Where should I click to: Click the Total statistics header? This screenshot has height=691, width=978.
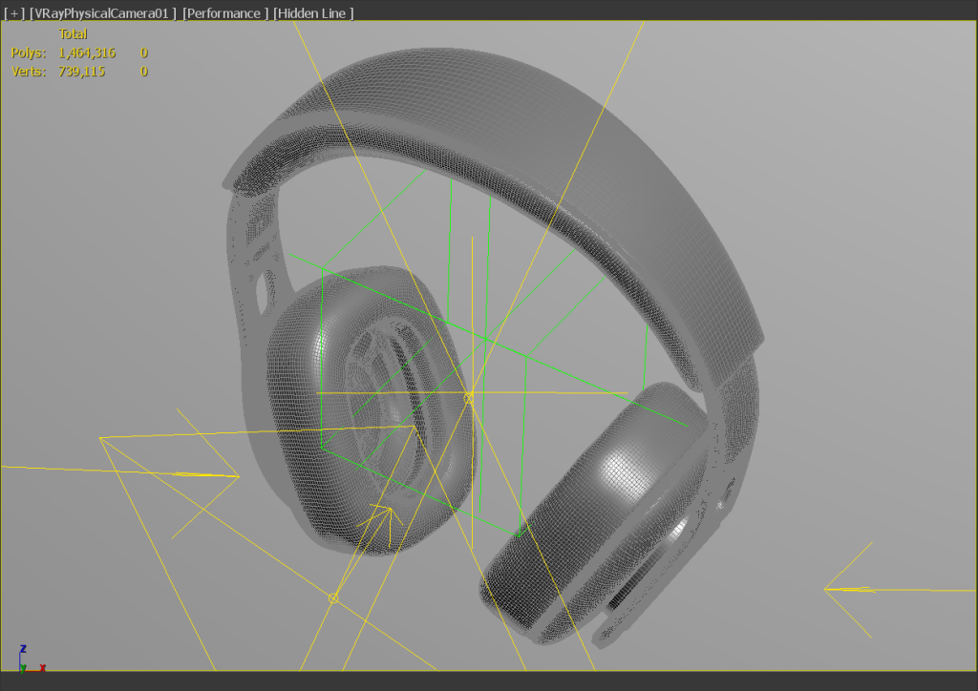[x=73, y=34]
